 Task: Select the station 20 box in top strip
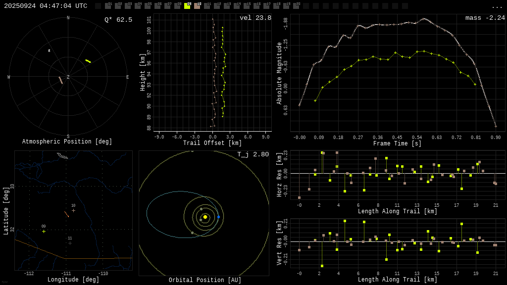coord(296,6)
